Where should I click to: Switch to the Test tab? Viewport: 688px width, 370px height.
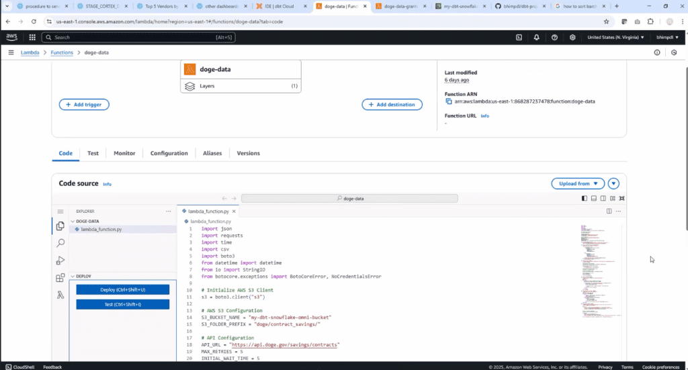point(93,153)
